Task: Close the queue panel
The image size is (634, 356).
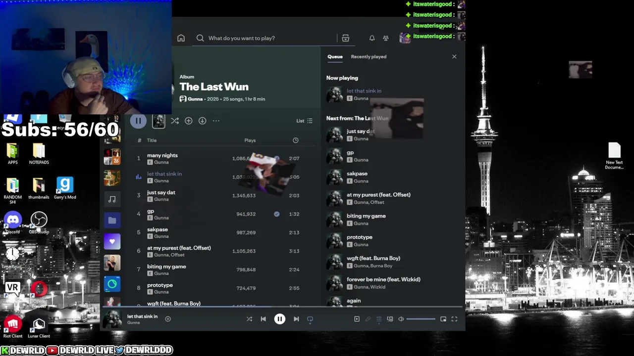Action: point(454,56)
